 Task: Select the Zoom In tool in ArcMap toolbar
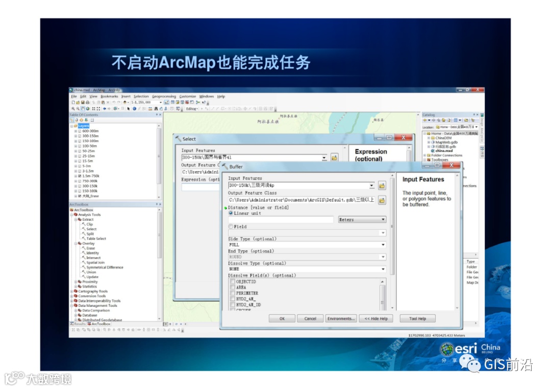pos(73,109)
